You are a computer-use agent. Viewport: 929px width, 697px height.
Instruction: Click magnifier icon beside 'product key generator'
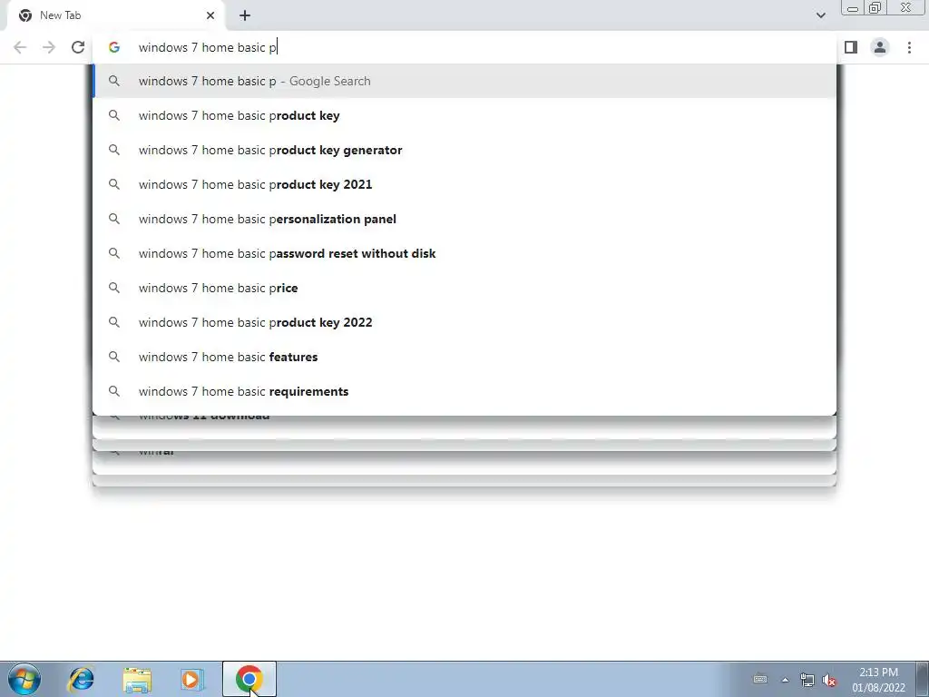114,150
